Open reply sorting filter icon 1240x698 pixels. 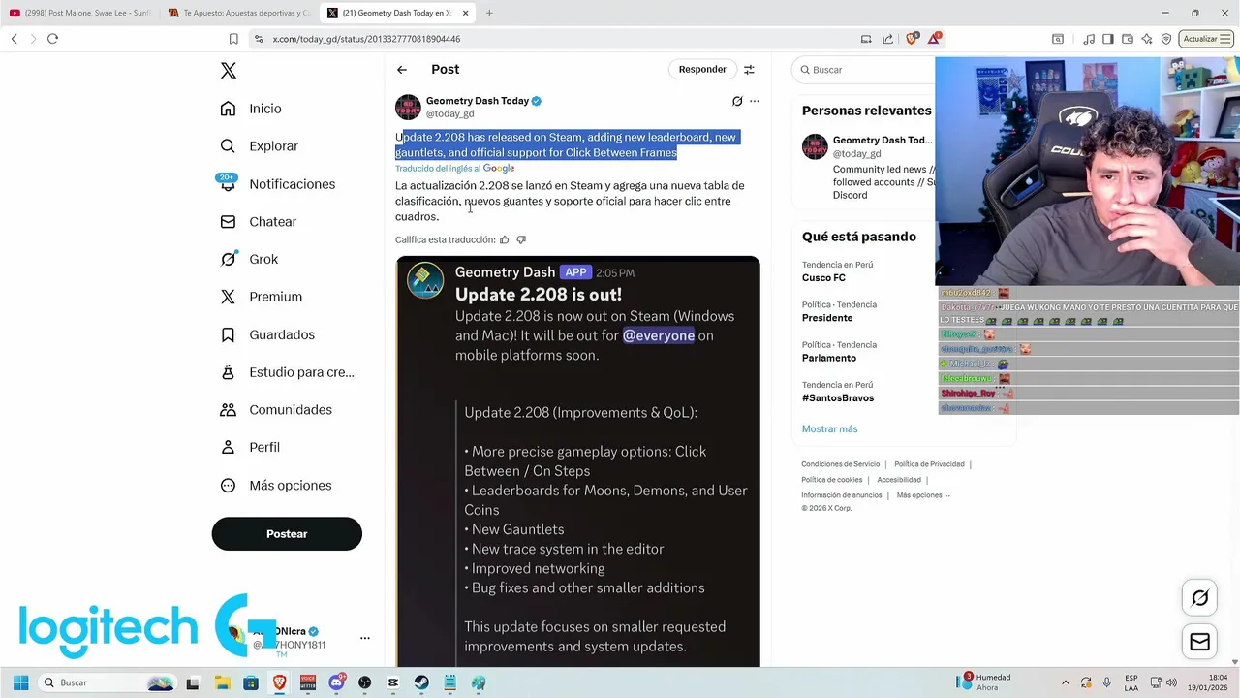pyautogui.click(x=749, y=70)
